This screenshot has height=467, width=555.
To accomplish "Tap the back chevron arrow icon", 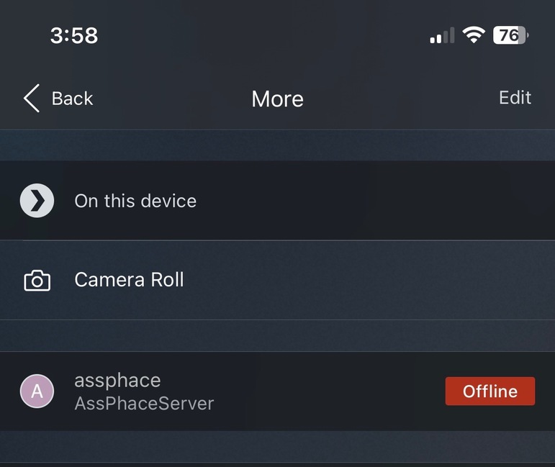I will [32, 99].
